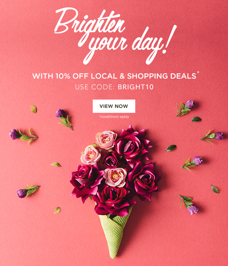
Task: Click the yellow-green leaf left of the VIEW NOW button
Action: (33, 109)
